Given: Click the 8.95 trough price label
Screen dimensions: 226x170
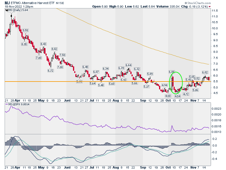Looking at the screenshot, I should [x=24, y=44].
